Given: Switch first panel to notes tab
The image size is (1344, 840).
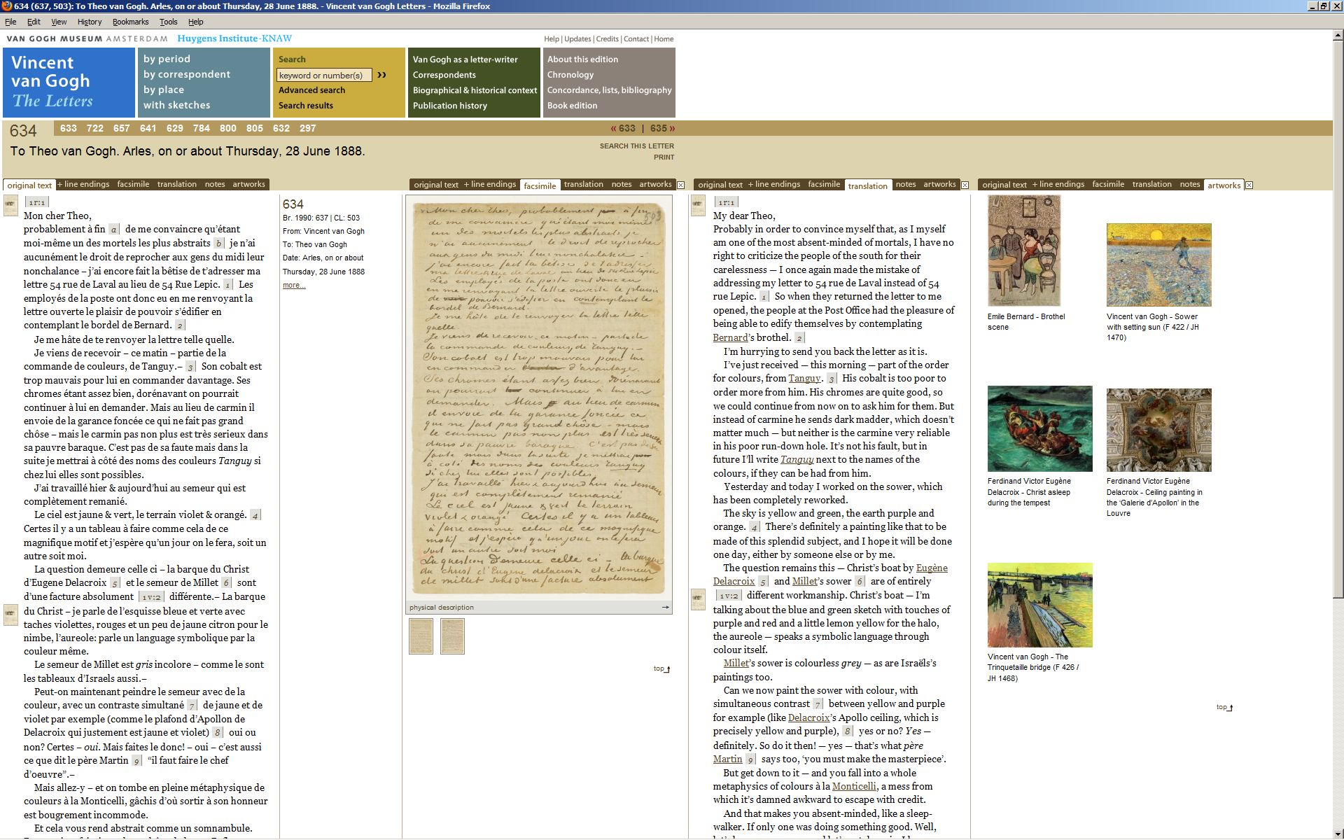Looking at the screenshot, I should [214, 184].
